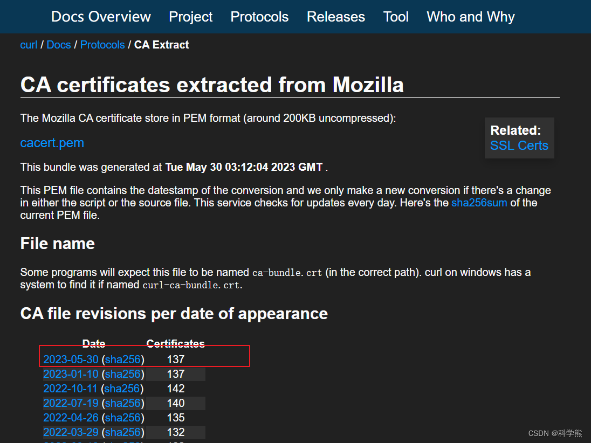
Task: Open the 2022-10-11 revision link
Action: tap(71, 389)
